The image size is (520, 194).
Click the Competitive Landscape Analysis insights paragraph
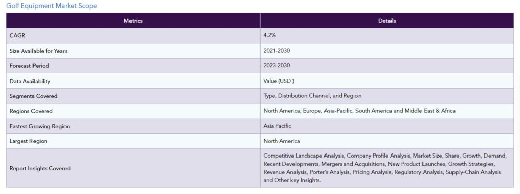[x=385, y=168]
